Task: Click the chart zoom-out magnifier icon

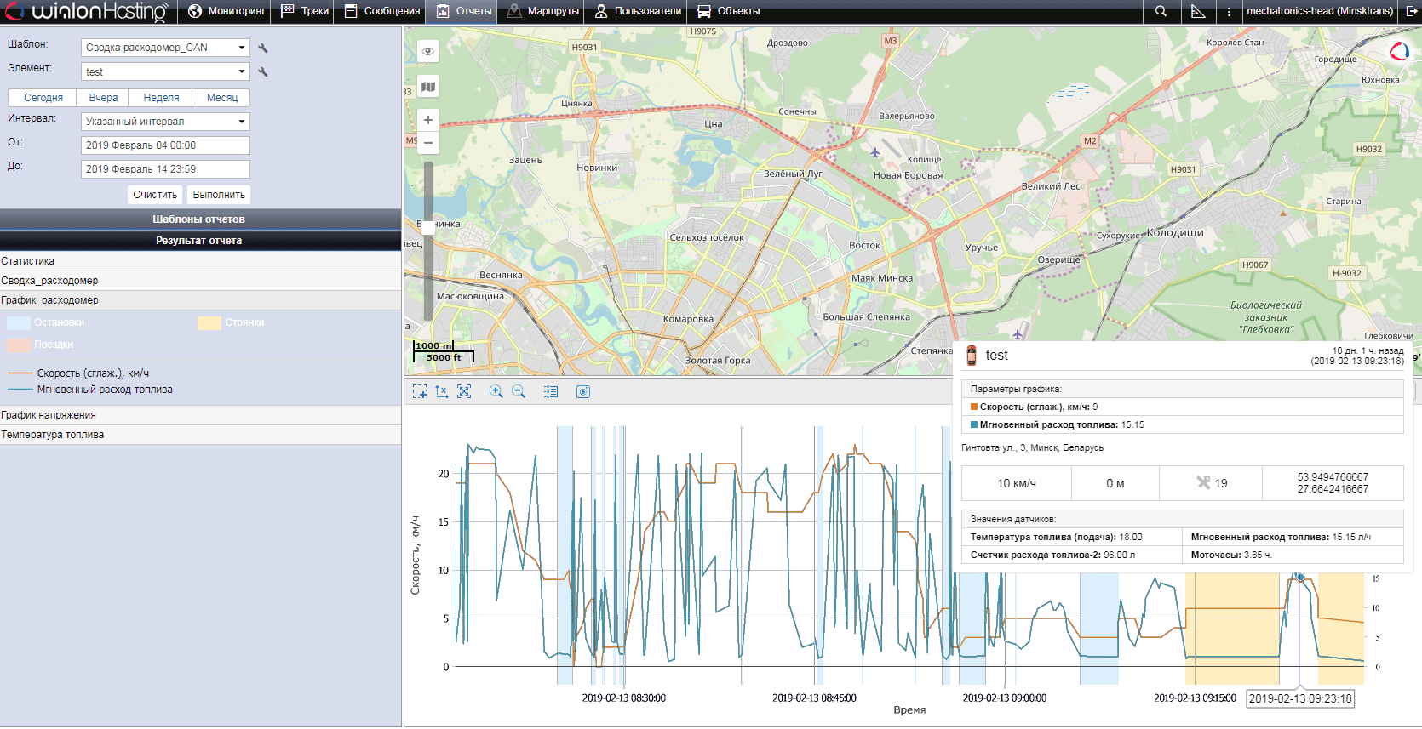Action: point(519,391)
